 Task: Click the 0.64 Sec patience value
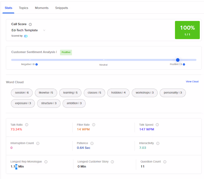83,148
